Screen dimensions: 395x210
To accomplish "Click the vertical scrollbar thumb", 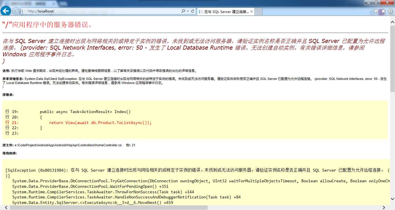I will [392, 58].
